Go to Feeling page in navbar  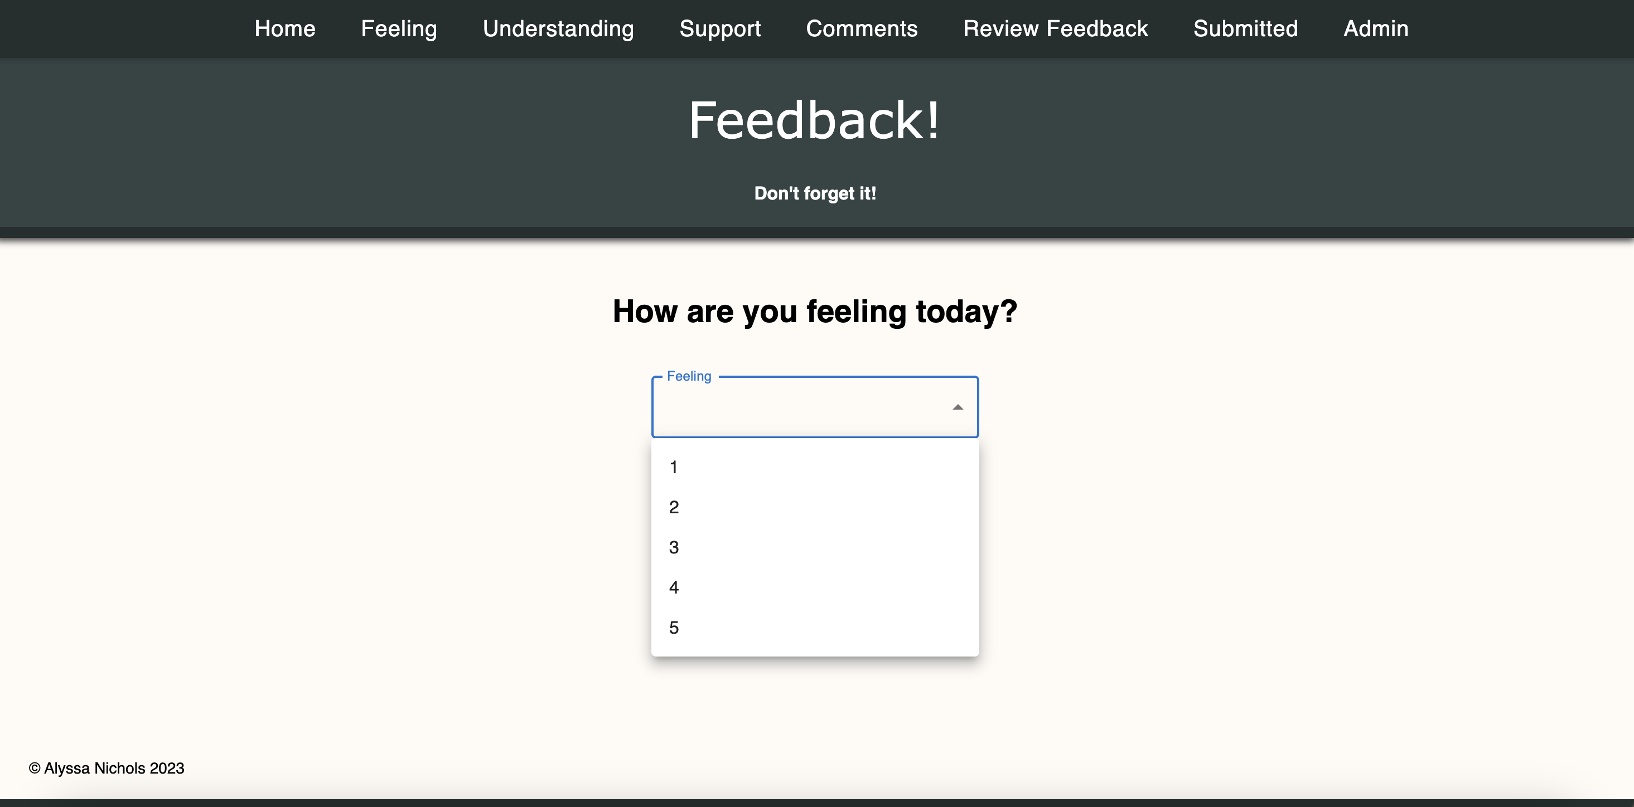point(399,28)
